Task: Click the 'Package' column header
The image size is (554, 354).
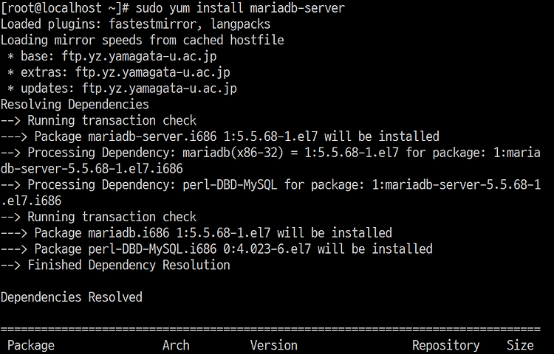Action: [31, 345]
